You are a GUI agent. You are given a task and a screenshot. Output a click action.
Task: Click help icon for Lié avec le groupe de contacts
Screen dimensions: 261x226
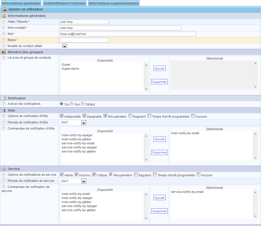click(x=4, y=58)
